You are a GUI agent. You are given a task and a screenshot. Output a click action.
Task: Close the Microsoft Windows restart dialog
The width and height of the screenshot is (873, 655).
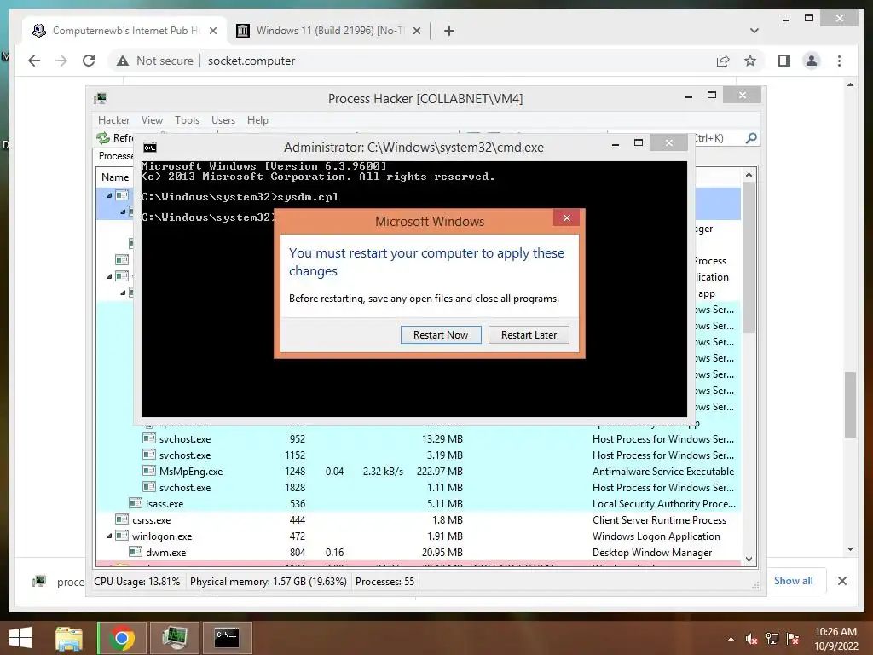click(x=566, y=217)
